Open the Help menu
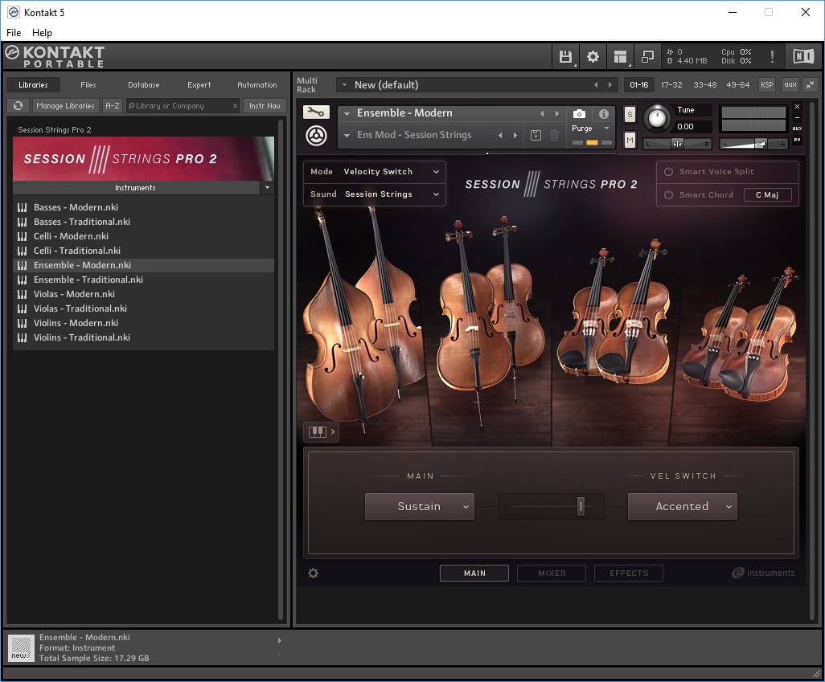Image resolution: width=825 pixels, height=682 pixels. (x=42, y=33)
